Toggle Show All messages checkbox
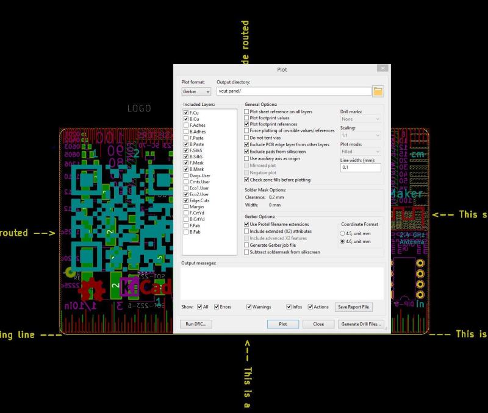The image size is (488, 413). coord(199,307)
